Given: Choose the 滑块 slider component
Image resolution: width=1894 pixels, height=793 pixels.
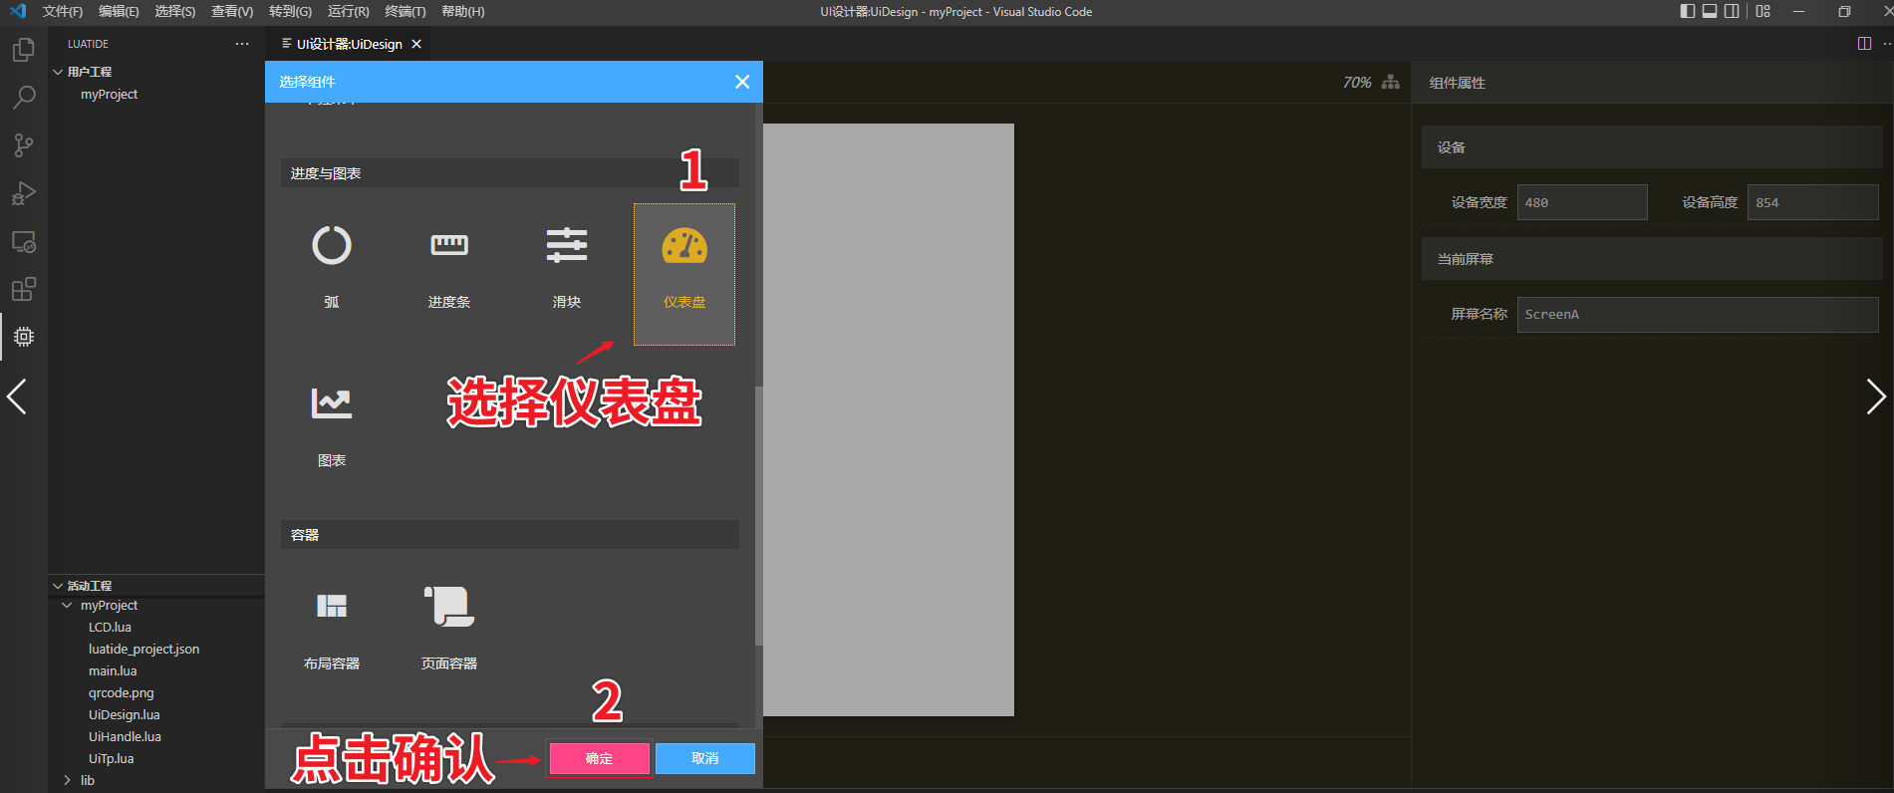Looking at the screenshot, I should (566, 245).
